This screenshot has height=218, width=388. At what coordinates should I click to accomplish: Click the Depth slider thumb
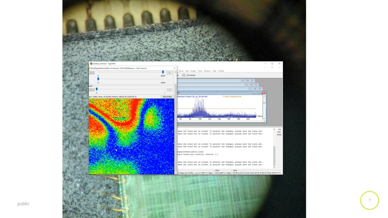(x=96, y=89)
